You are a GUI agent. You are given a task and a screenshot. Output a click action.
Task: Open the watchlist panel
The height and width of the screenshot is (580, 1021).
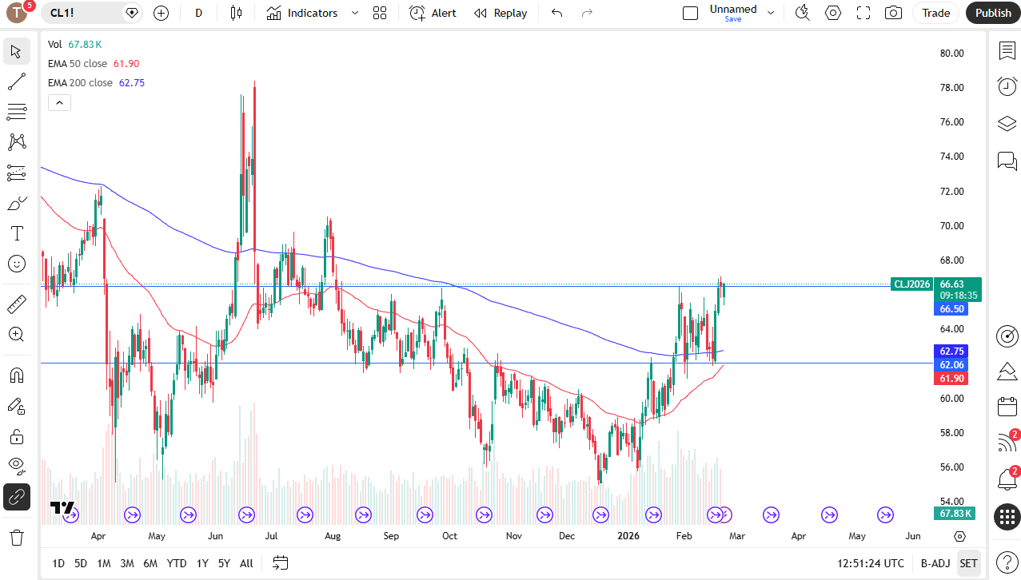click(1007, 51)
